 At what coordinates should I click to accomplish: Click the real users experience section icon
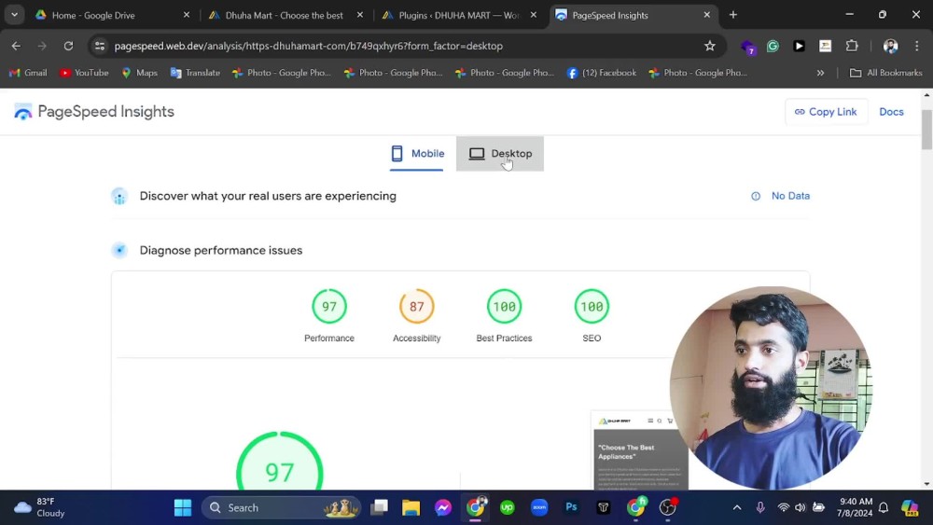(x=119, y=196)
